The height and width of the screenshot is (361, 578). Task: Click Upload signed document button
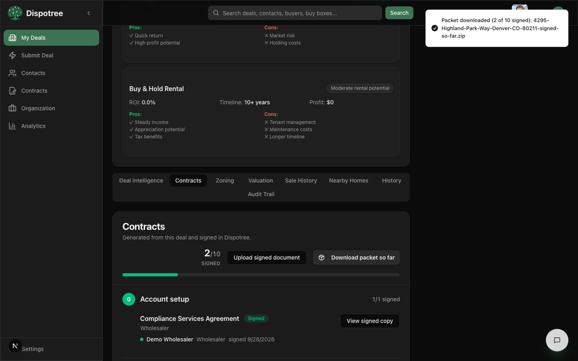[x=267, y=257]
